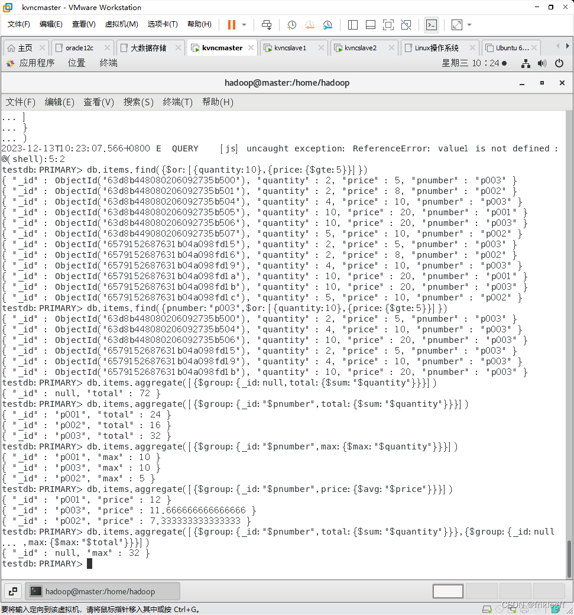The width and height of the screenshot is (574, 615).
Task: Toggle the thumbnail bar visibility
Action: tap(372, 25)
